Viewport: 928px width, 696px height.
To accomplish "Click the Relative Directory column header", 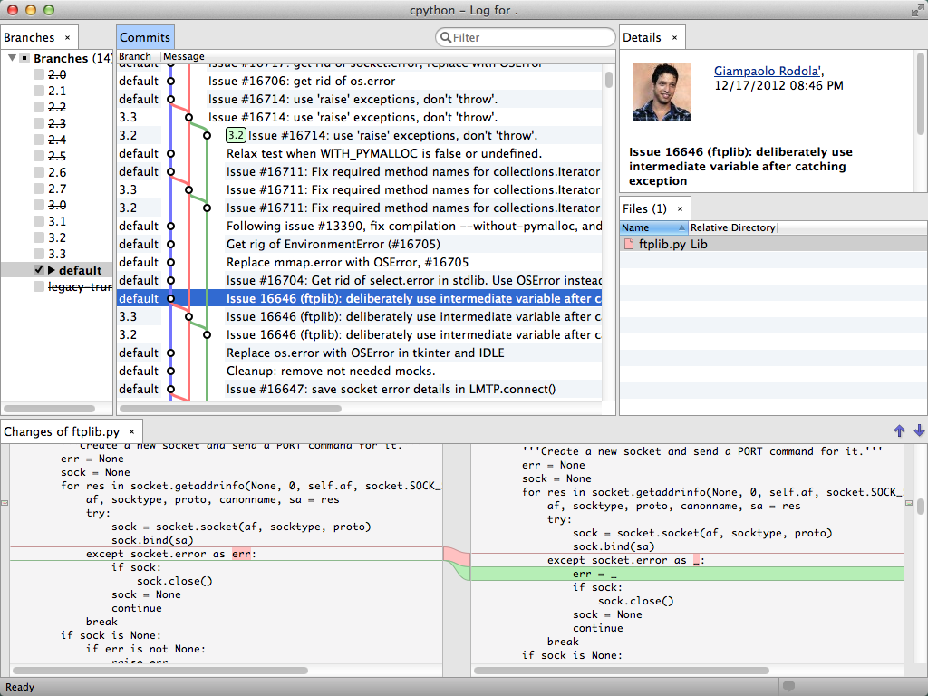I will pos(732,227).
